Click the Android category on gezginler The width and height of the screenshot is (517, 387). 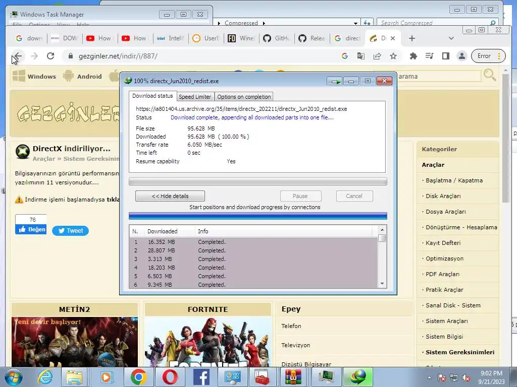(x=82, y=76)
